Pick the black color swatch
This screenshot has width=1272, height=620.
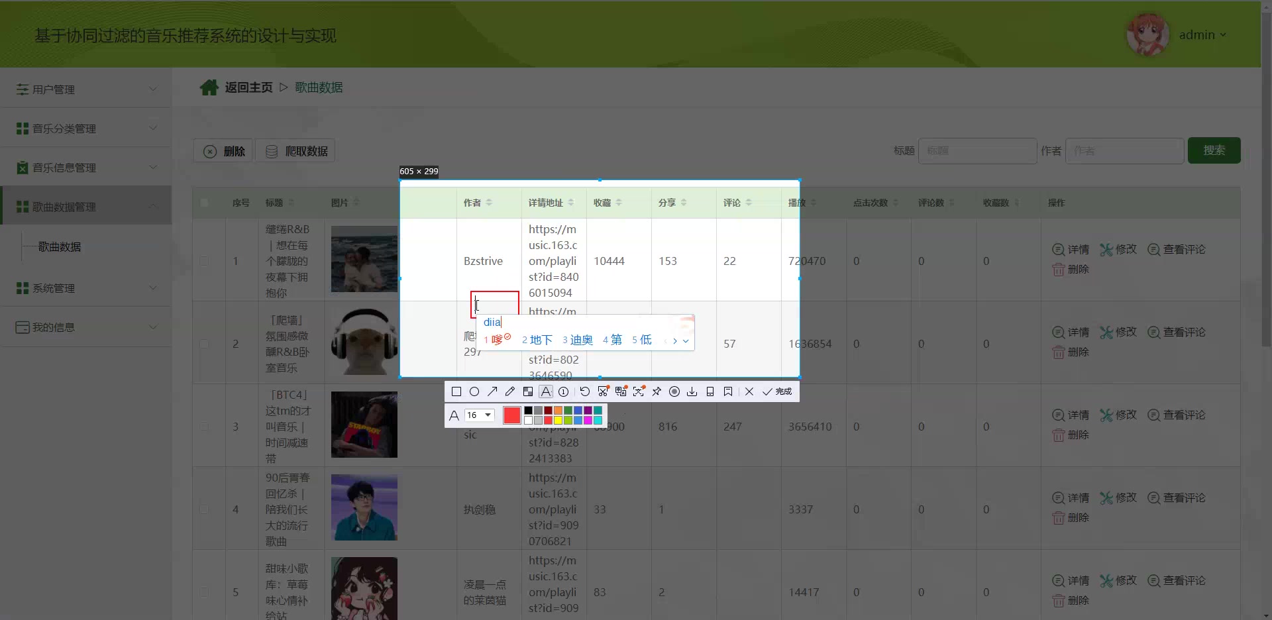[528, 411]
